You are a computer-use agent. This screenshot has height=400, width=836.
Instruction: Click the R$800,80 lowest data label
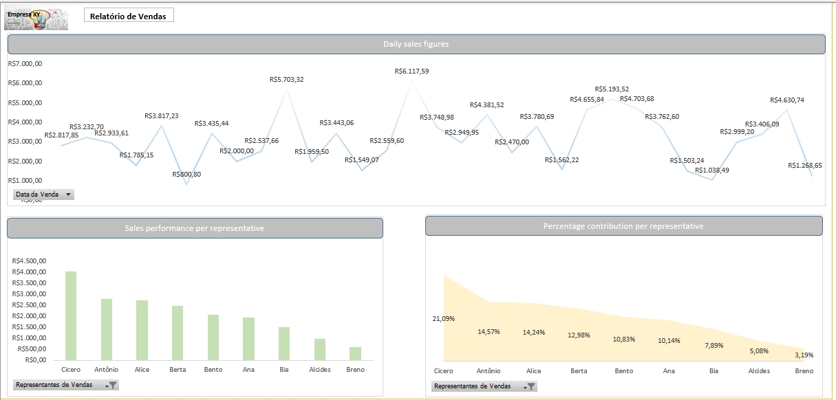coord(186,175)
